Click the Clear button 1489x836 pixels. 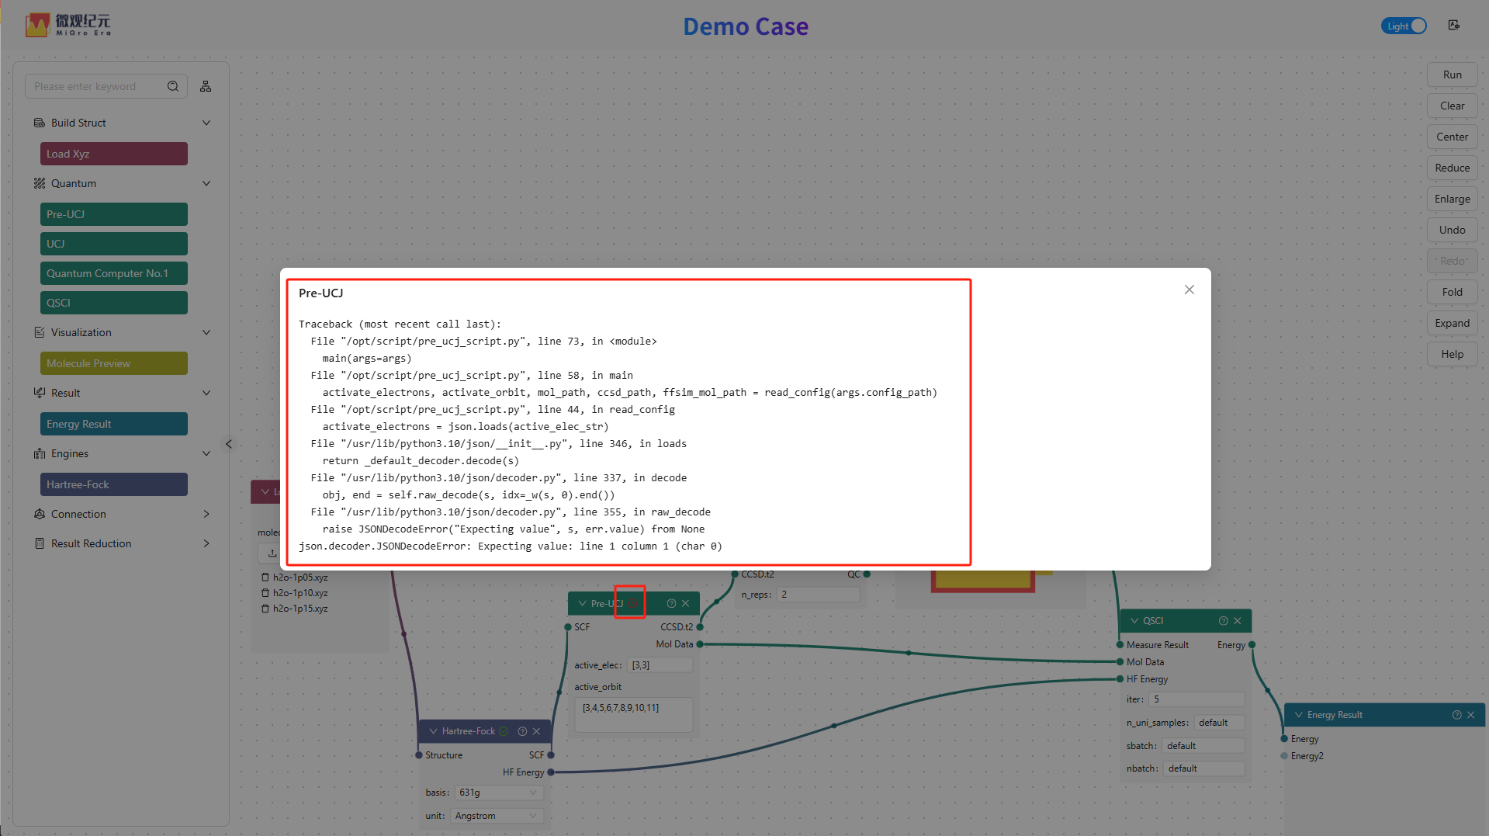1452,106
